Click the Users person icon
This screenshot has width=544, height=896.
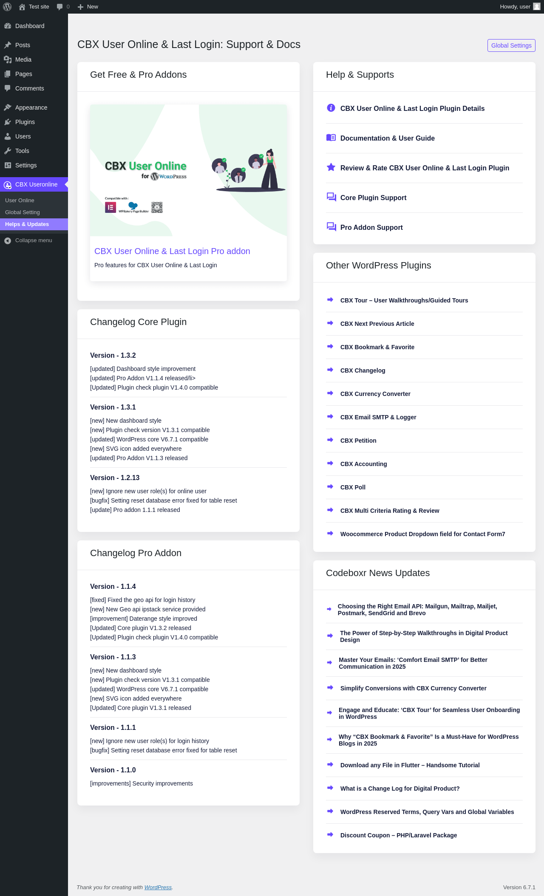point(8,136)
